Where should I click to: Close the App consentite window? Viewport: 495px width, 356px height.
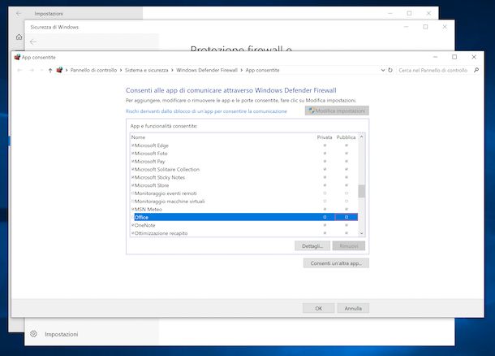(474, 57)
